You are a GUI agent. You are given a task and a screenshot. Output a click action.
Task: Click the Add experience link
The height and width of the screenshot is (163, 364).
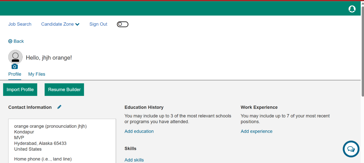[256, 131]
